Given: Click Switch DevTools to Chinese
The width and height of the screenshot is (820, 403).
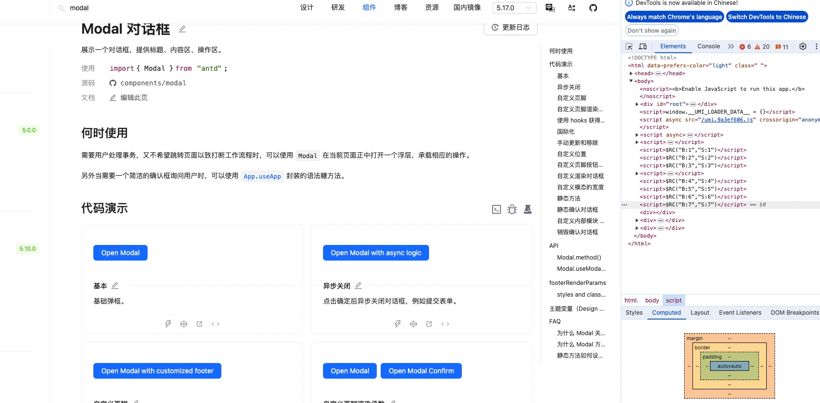Looking at the screenshot, I should (767, 17).
